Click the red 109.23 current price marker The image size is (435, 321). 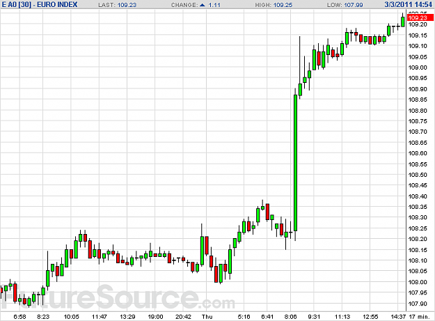coord(420,18)
